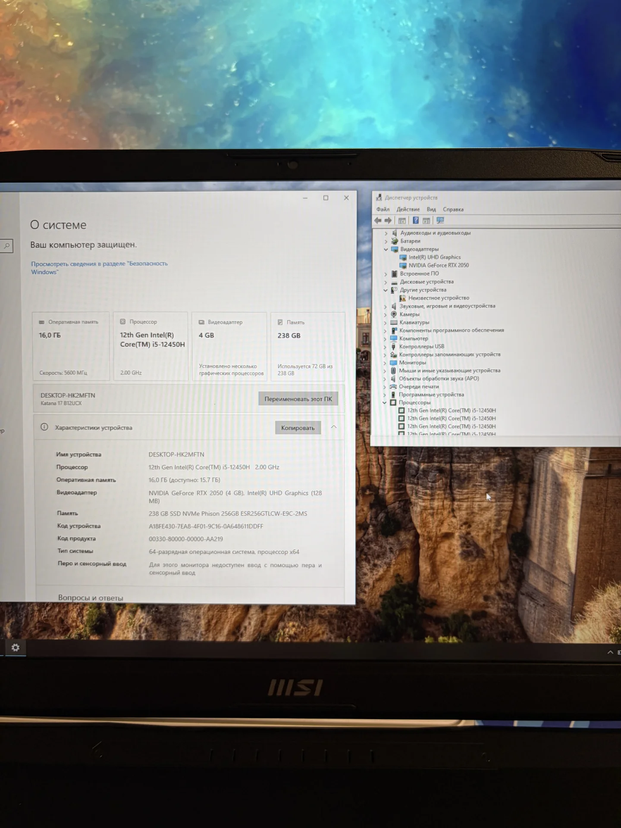The height and width of the screenshot is (828, 621).
Task: Click the mouse icon beside Мыши и иные указывающие устройства
Action: (393, 370)
